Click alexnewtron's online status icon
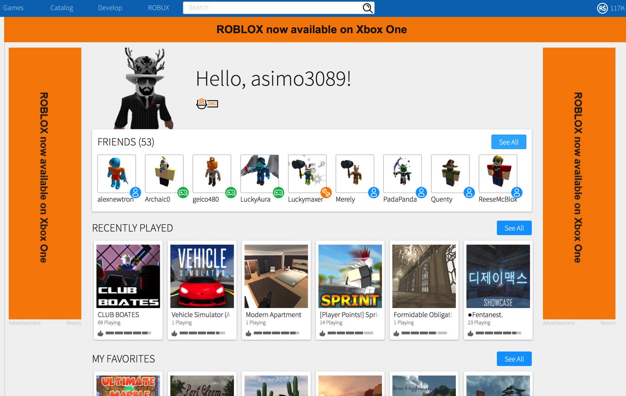This screenshot has height=396, width=626. [x=135, y=192]
